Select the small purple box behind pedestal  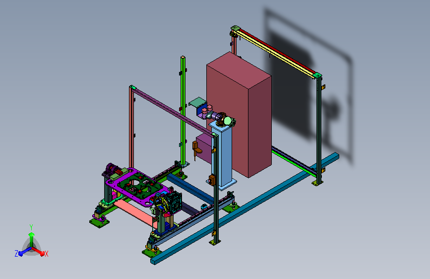(x=203, y=149)
